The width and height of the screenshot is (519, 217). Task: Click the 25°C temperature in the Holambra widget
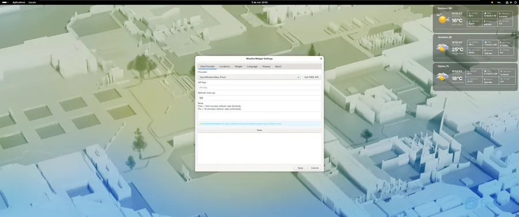(458, 50)
